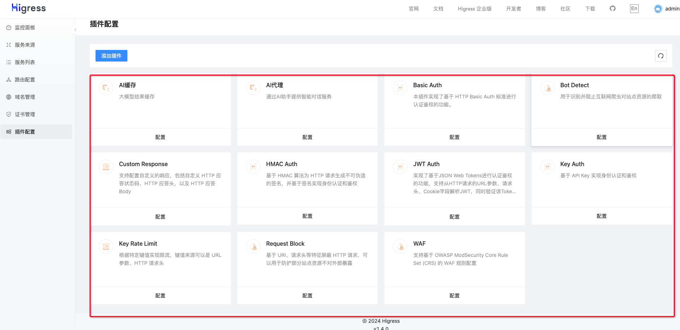Click 配置 under HMAC Auth

[x=307, y=216]
